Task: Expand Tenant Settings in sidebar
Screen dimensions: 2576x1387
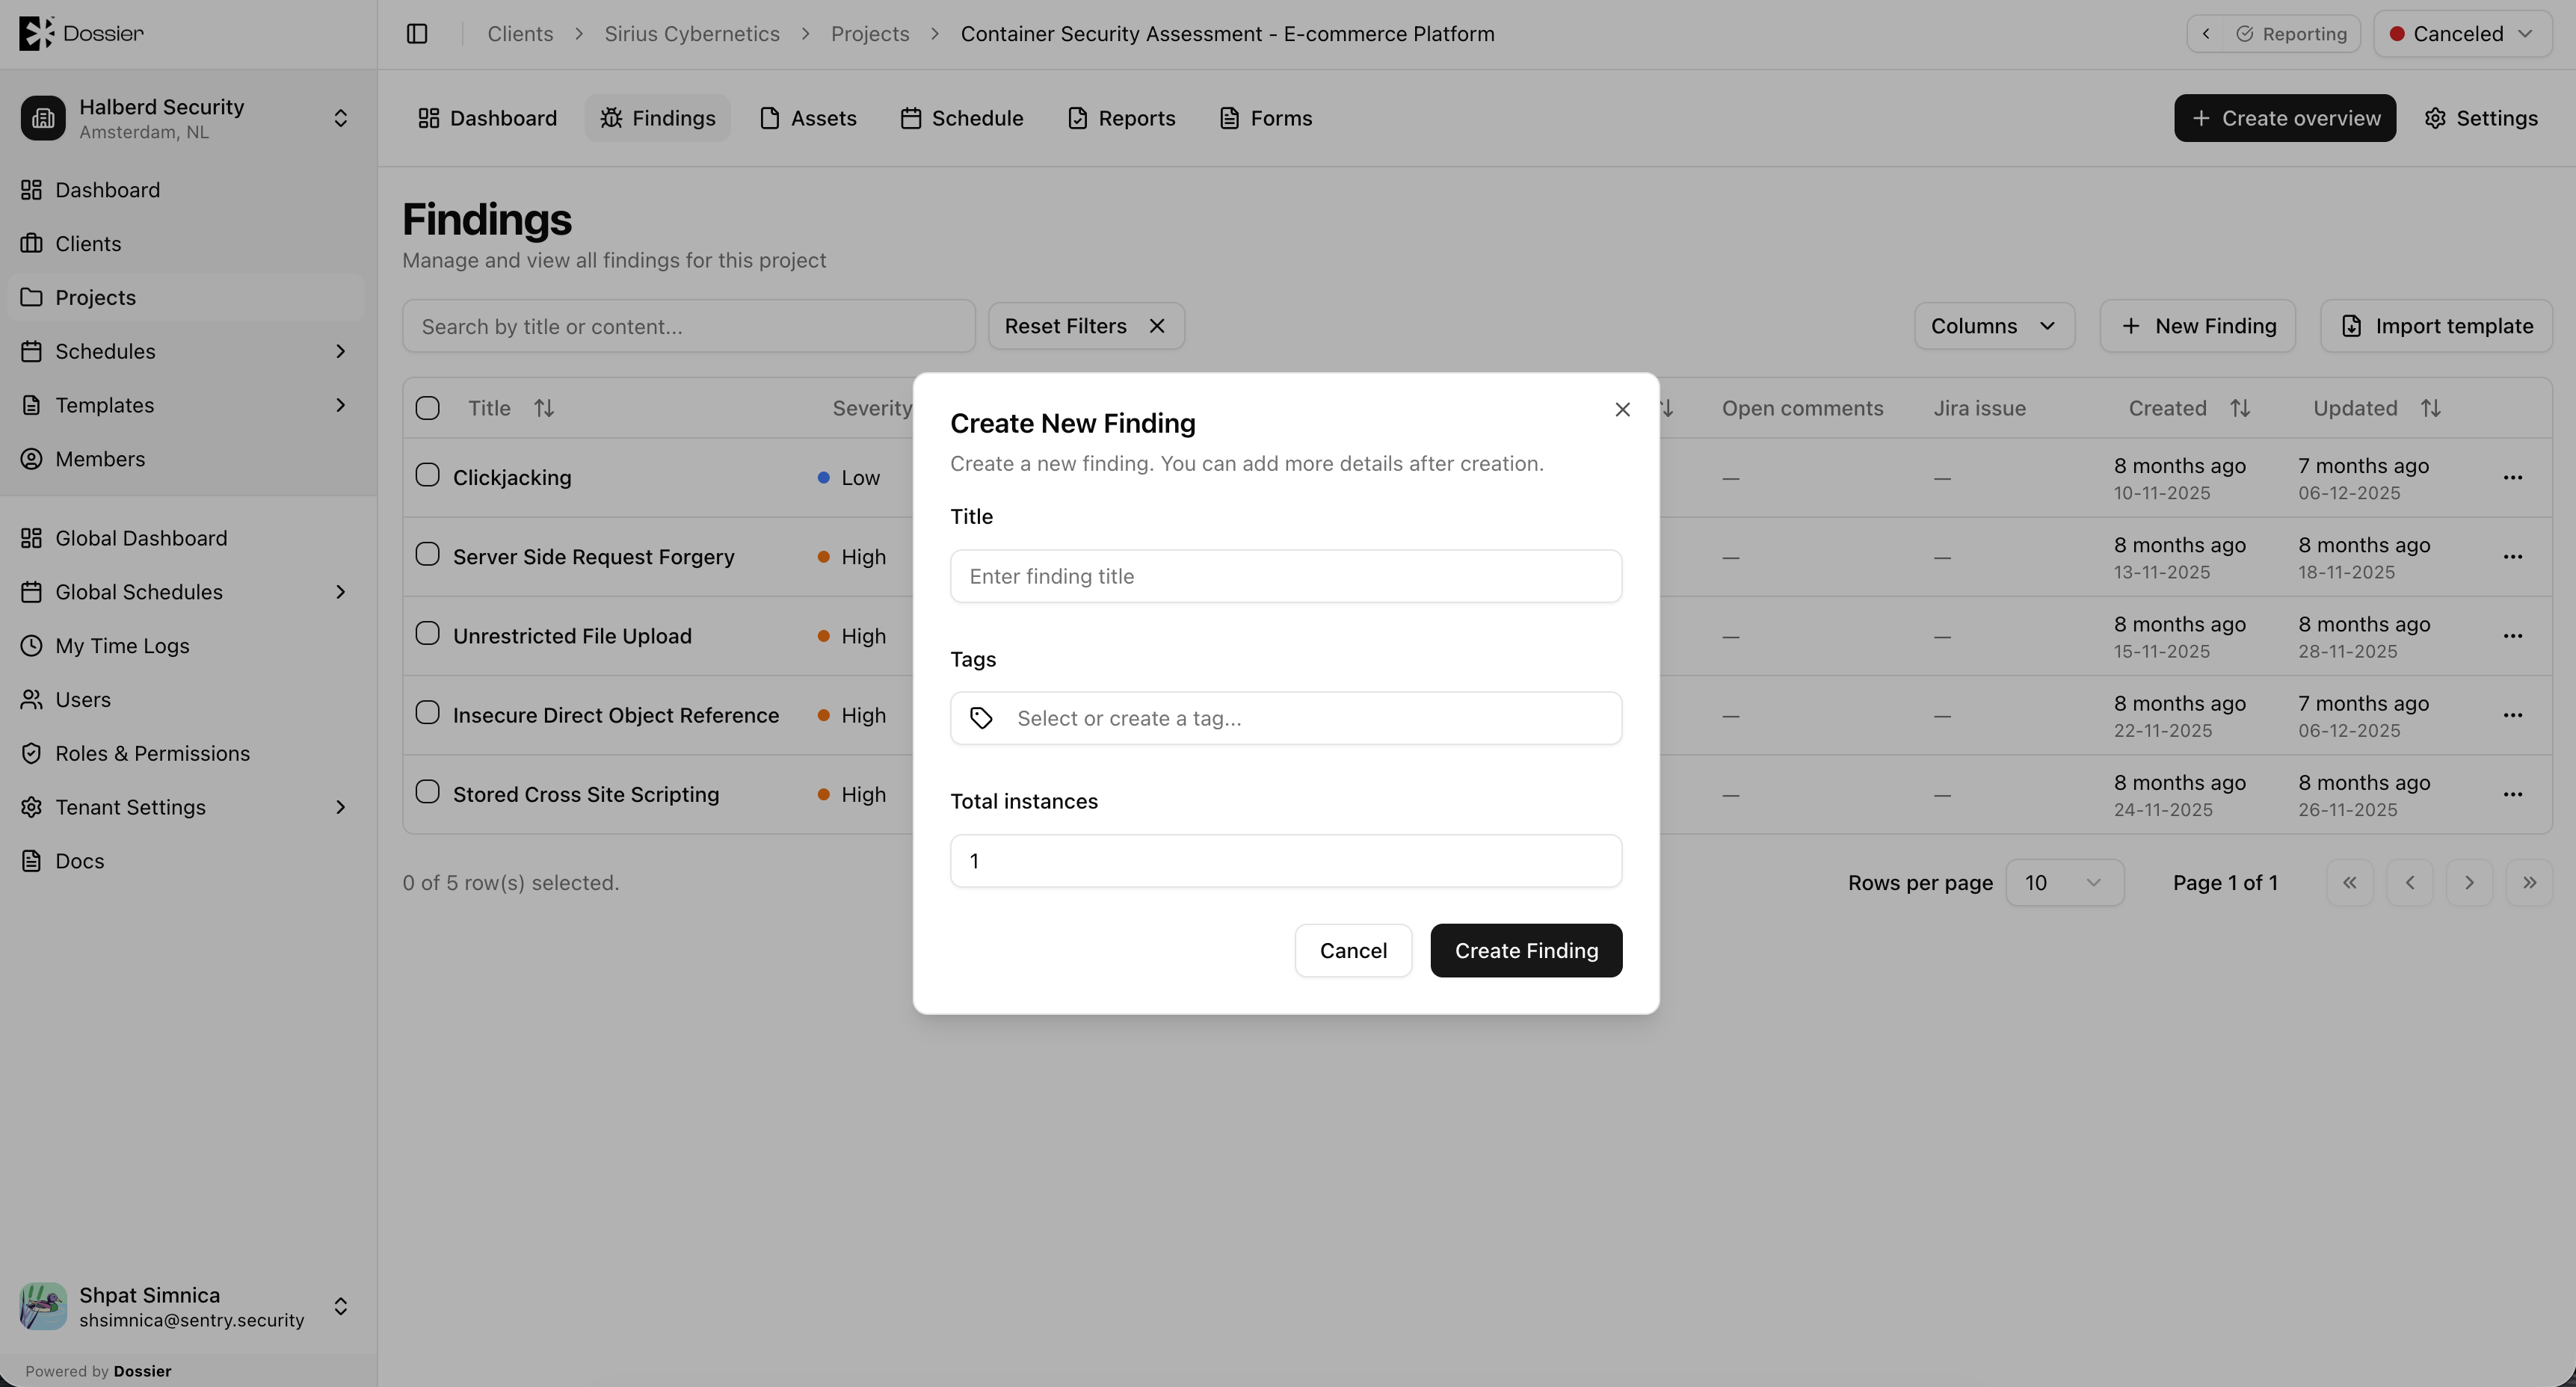Action: point(340,807)
